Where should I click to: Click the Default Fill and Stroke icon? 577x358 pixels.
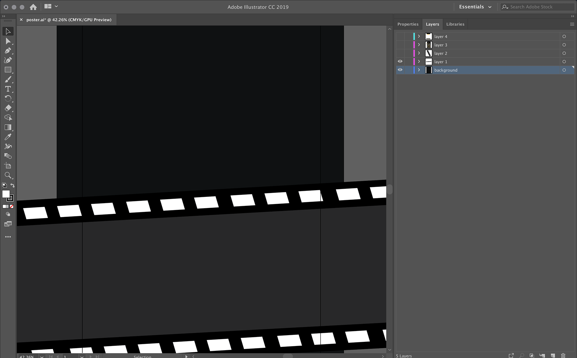pos(5,185)
